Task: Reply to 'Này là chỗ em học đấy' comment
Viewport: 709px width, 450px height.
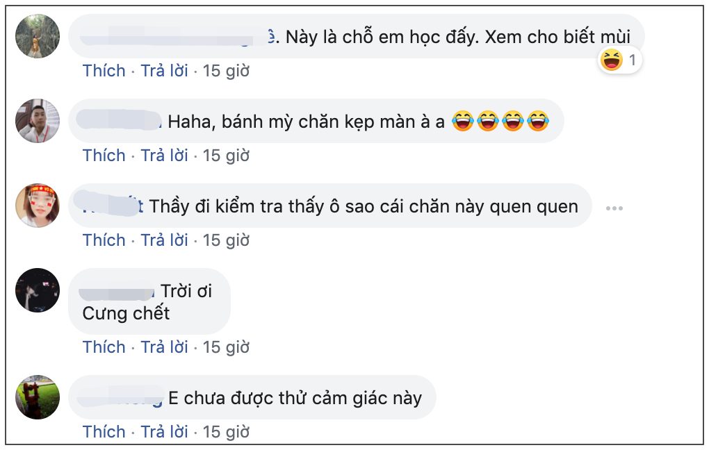Action: [x=164, y=71]
